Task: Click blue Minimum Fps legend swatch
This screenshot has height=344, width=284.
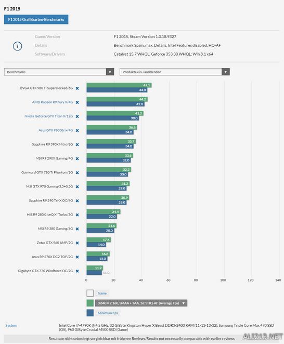Action: 90,313
